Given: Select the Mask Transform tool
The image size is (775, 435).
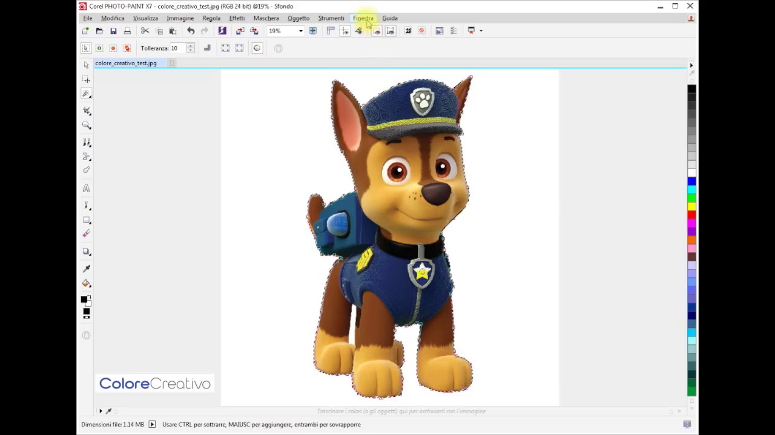Looking at the screenshot, I should (x=87, y=79).
